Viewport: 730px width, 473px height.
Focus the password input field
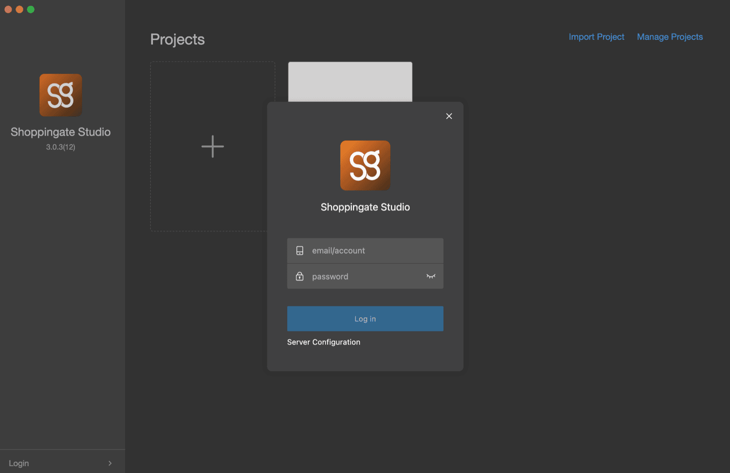tap(365, 276)
